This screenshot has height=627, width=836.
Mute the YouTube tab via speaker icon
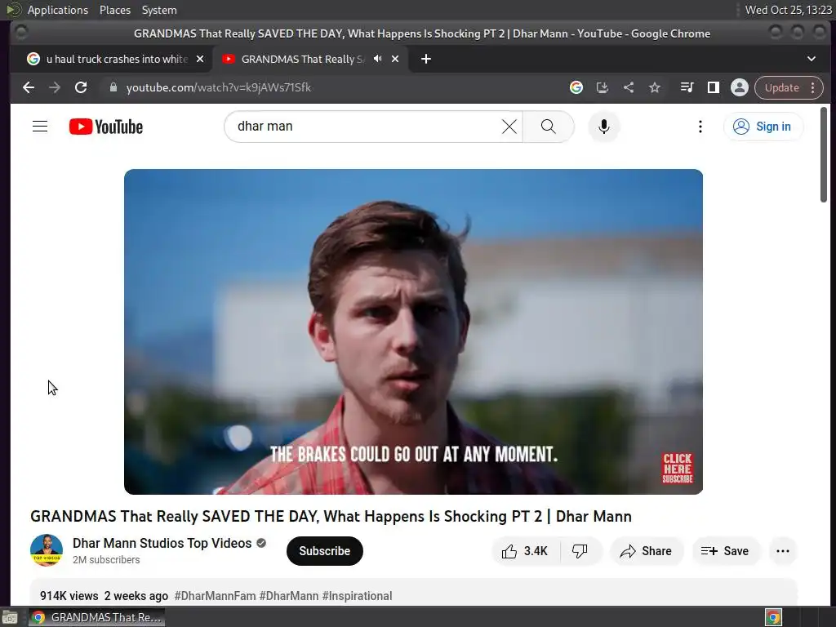point(377,59)
